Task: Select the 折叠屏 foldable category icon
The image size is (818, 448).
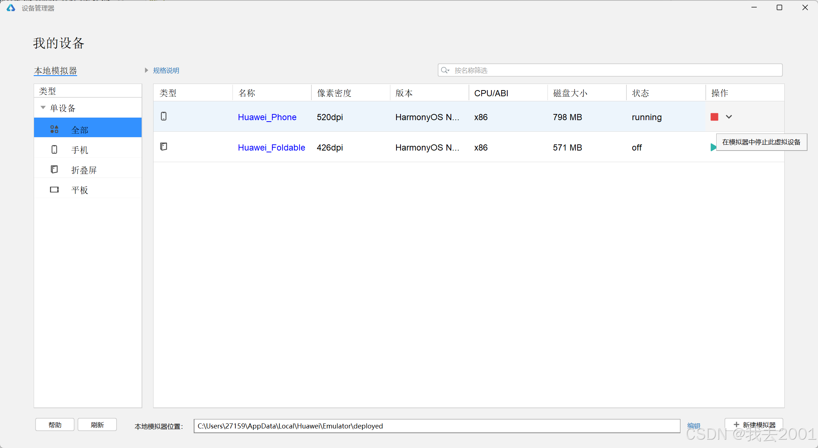Action: [54, 170]
